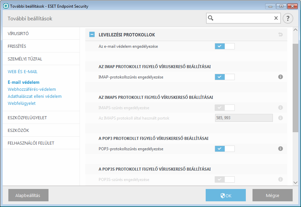Image resolution: width=301 pixels, height=207 pixels.
Task: Revert Levelezési protokollok section with undo arrow
Action: coord(281,34)
